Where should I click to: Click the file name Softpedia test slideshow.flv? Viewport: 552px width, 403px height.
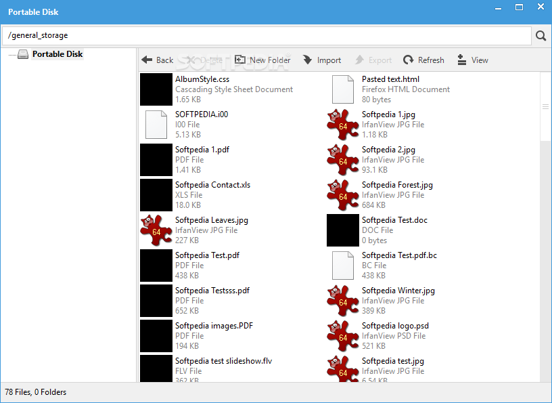[x=223, y=361]
